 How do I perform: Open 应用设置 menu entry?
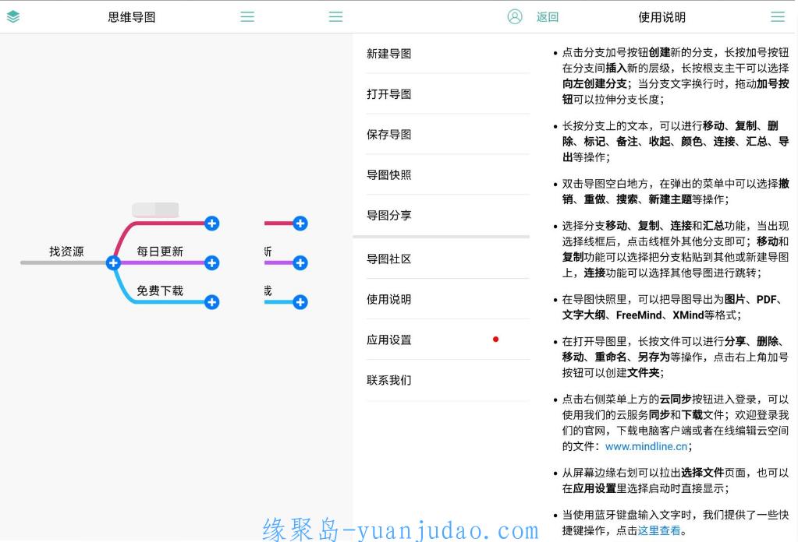coord(389,340)
